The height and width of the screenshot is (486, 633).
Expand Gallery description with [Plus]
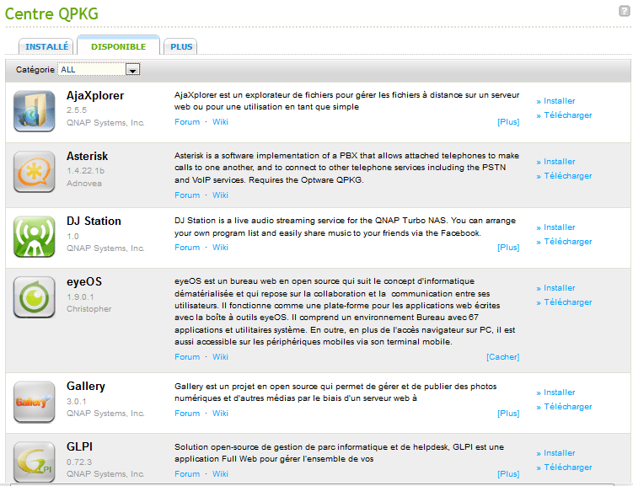click(x=508, y=414)
